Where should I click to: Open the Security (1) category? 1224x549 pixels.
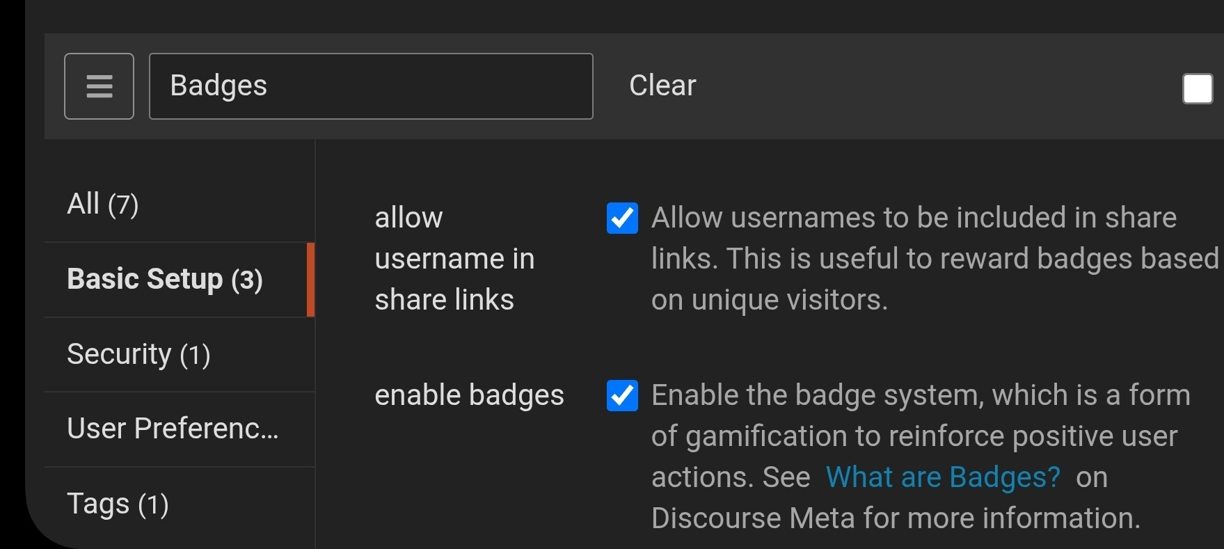(x=138, y=355)
